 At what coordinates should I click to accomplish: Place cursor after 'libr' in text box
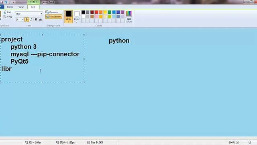pyautogui.click(x=12, y=69)
